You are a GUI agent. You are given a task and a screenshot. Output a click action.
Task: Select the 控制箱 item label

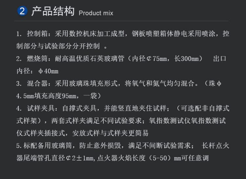click(37, 34)
